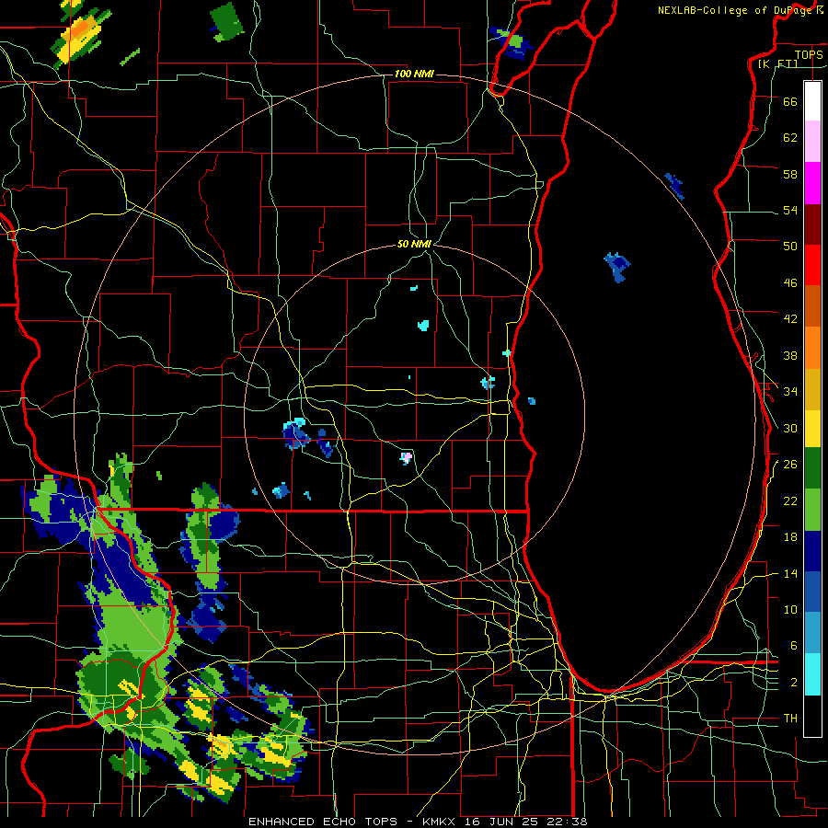This screenshot has height=828, width=828.
Task: Select the "[K FT]" units label
Action: coord(777,63)
